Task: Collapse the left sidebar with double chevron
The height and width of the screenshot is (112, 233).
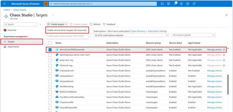Action: click(x=40, y=24)
